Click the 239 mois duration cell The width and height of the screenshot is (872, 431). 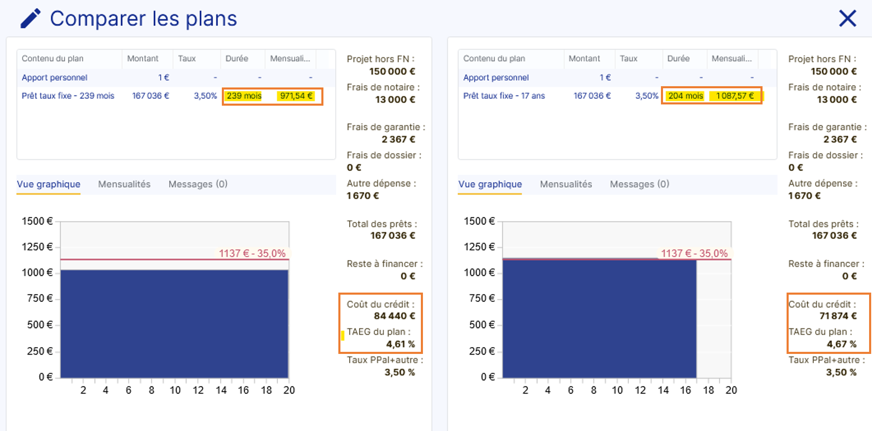tap(244, 96)
